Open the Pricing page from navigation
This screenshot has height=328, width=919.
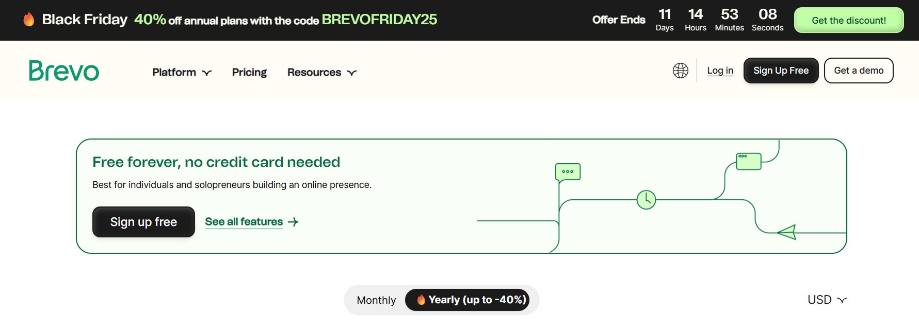click(249, 72)
